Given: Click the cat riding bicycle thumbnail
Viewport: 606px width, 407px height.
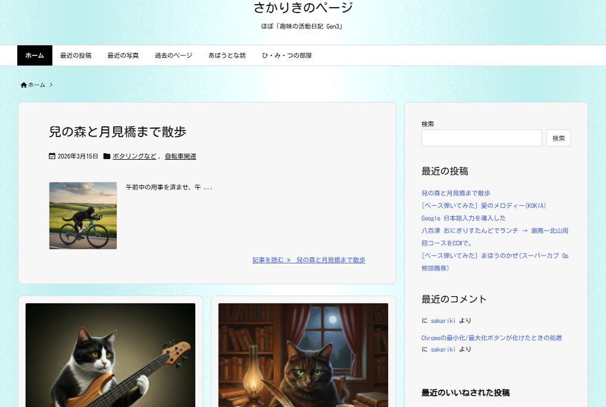Looking at the screenshot, I should [83, 216].
